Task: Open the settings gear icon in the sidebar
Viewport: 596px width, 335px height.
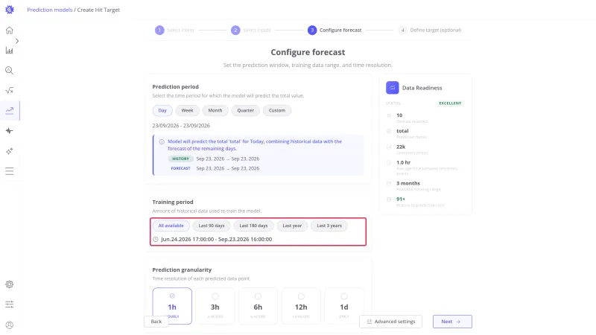Action: 10,284
